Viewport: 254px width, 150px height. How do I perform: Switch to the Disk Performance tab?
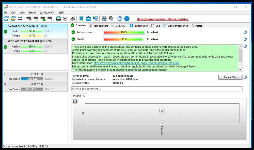point(176,26)
